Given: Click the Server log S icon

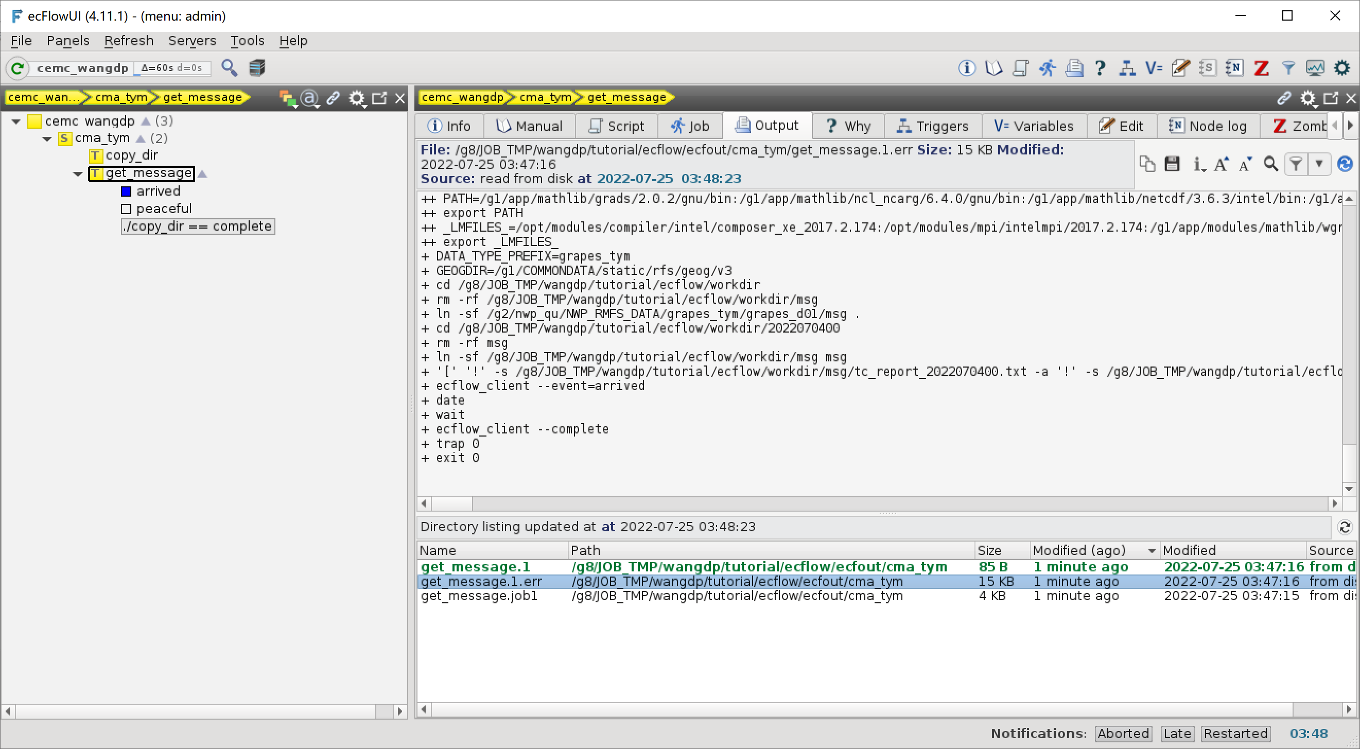Looking at the screenshot, I should 1208,68.
